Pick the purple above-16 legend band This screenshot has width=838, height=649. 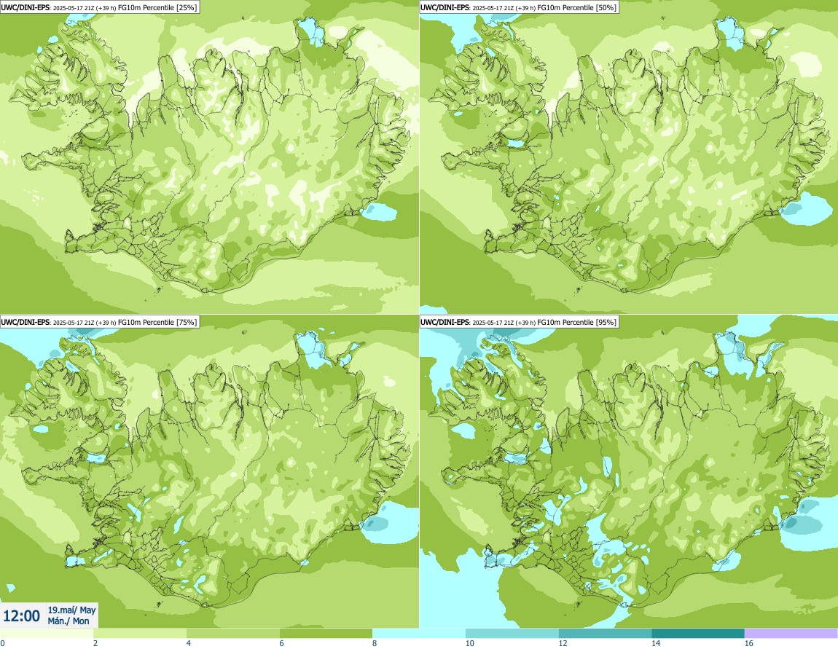(x=791, y=634)
